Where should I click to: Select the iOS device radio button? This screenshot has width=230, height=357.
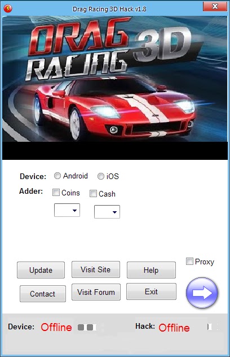[101, 176]
